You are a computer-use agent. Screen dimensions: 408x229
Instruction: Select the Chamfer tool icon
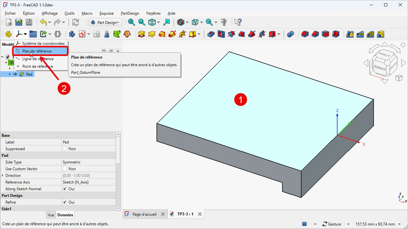pyautogui.click(x=315, y=34)
